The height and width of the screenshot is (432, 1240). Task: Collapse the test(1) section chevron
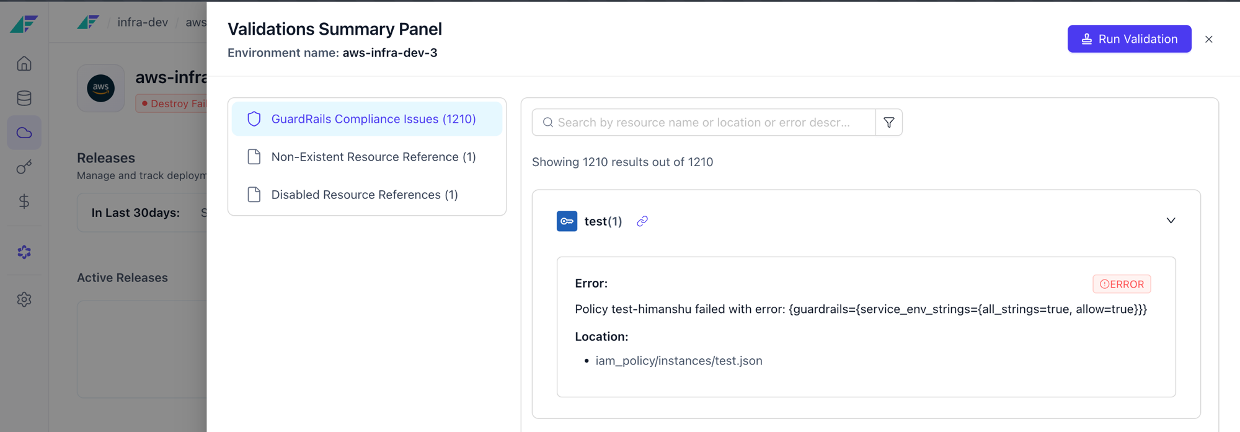(1171, 221)
